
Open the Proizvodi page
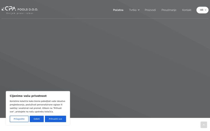[x=150, y=10]
